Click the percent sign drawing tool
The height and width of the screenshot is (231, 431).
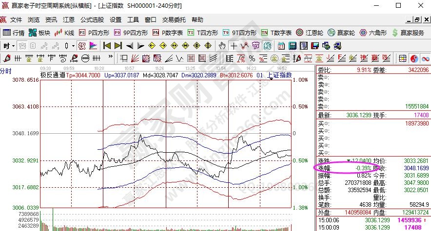click(252, 58)
